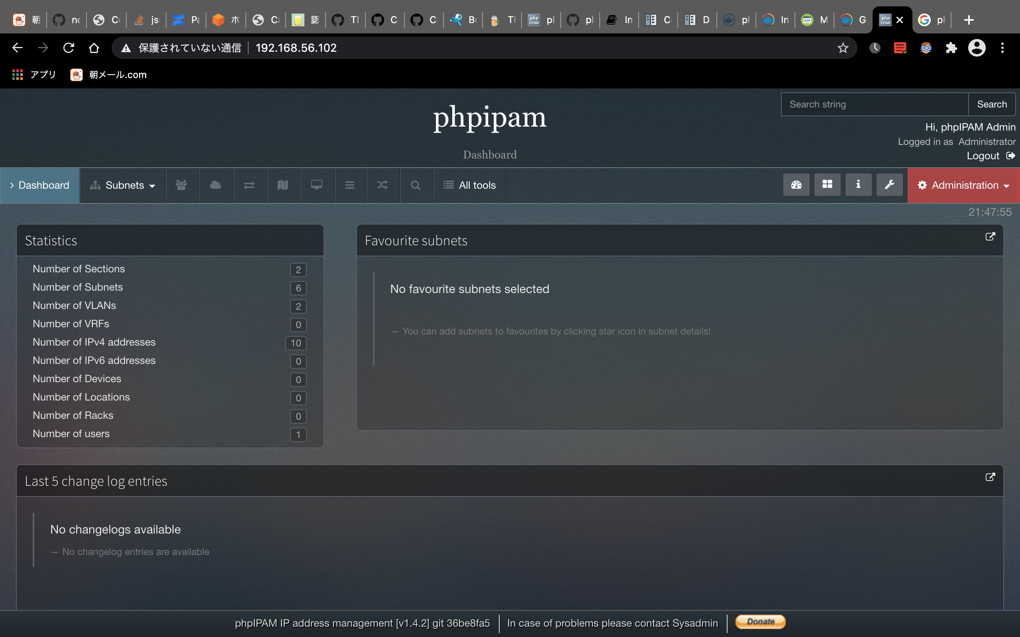The height and width of the screenshot is (637, 1020).
Task: Click the version text v1.4.2 in footer
Action: click(412, 623)
